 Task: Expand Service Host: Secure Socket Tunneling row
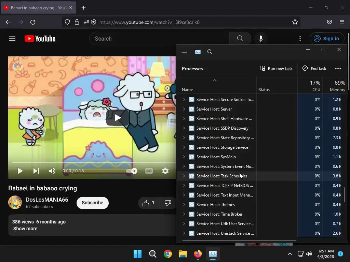tap(184, 100)
